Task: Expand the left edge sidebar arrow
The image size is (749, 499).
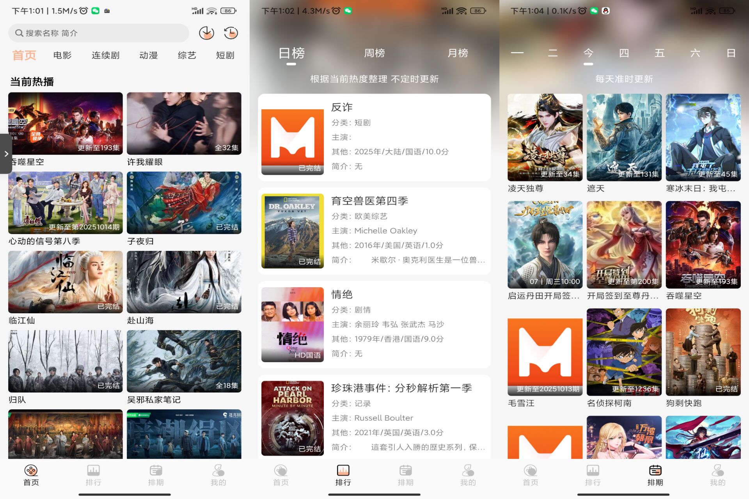Action: [6, 154]
